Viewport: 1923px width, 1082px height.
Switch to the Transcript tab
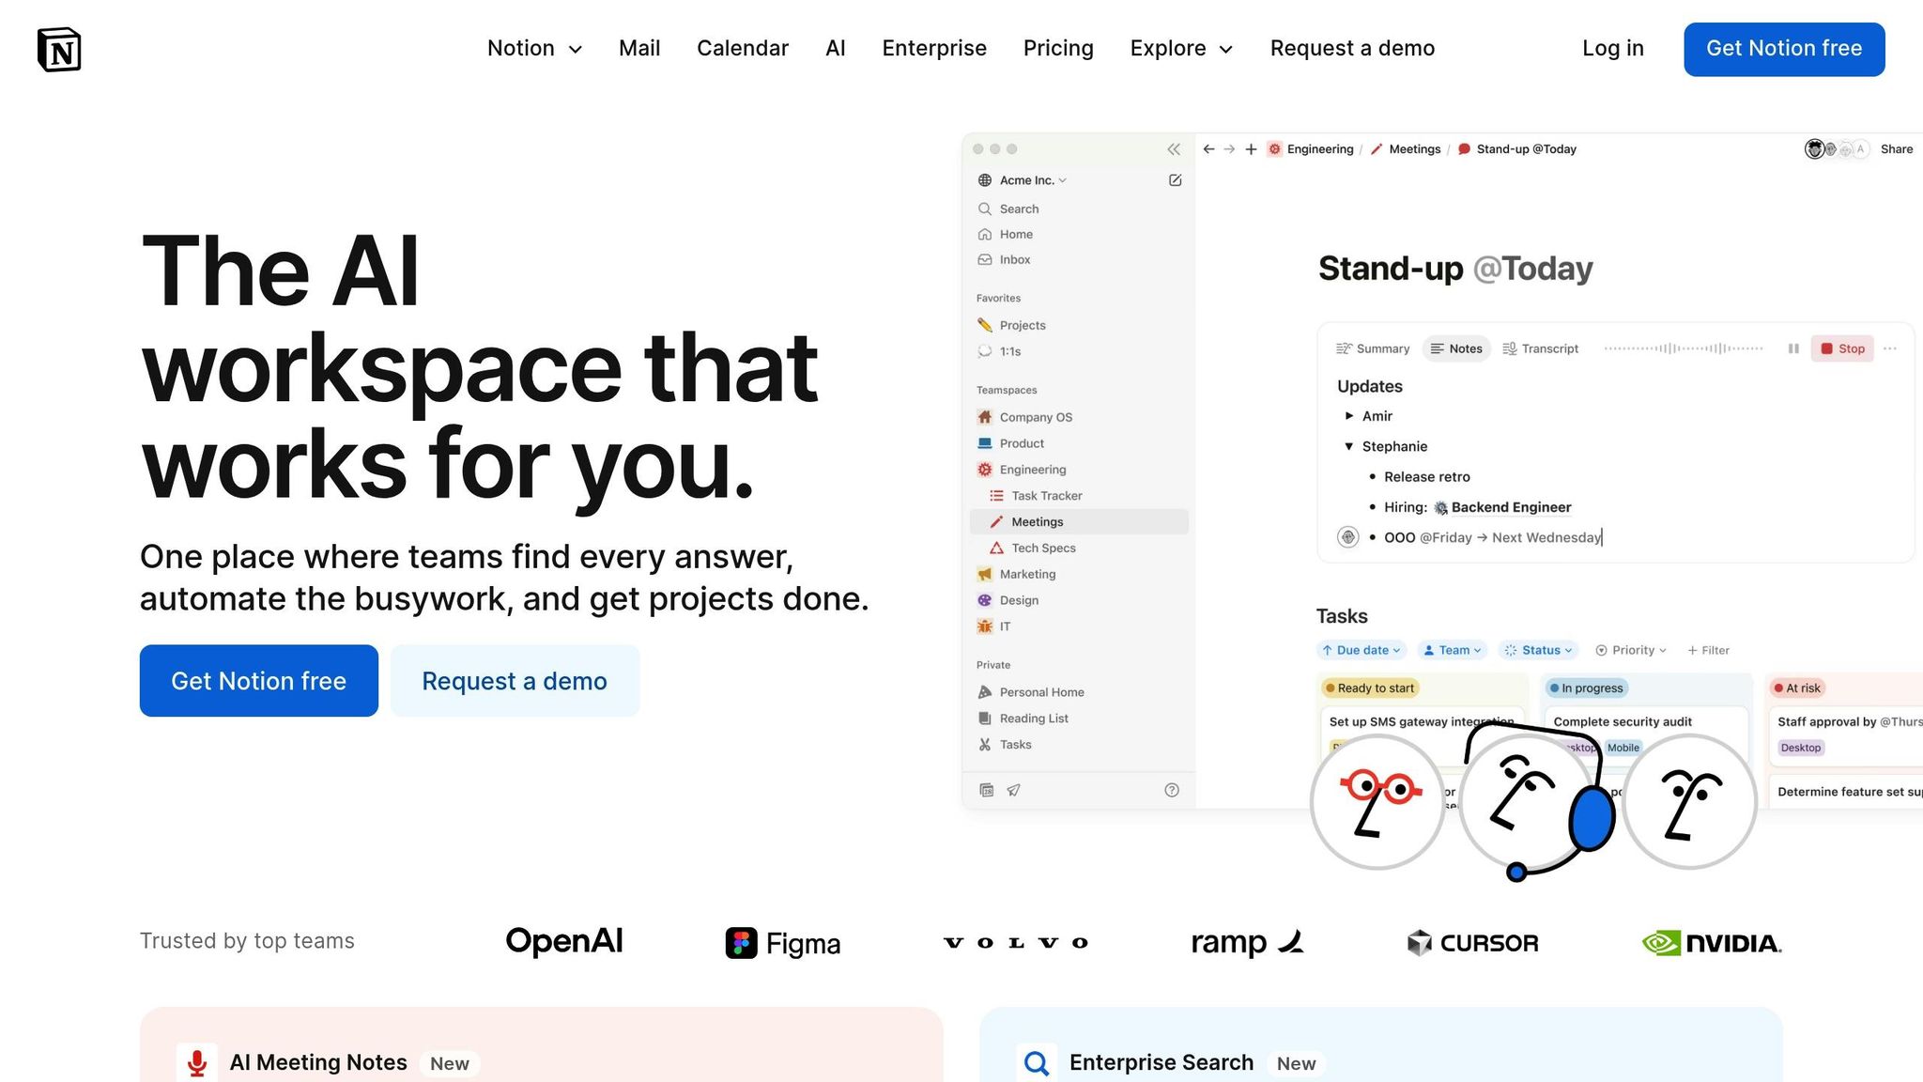[1541, 348]
